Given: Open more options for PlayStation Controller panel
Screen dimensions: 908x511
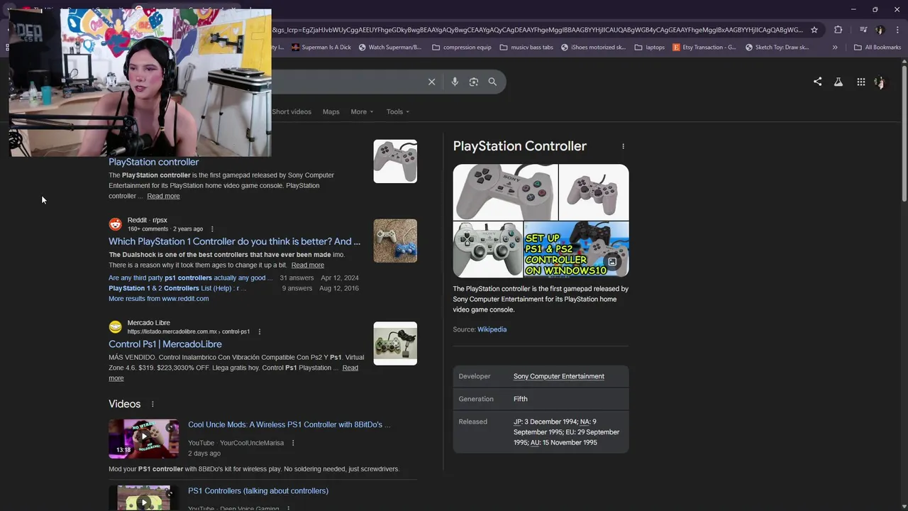Looking at the screenshot, I should [x=623, y=146].
